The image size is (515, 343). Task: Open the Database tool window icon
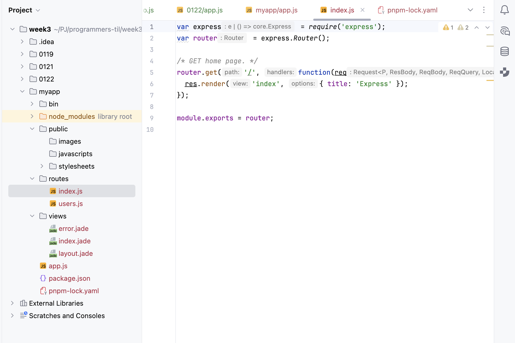pos(504,51)
